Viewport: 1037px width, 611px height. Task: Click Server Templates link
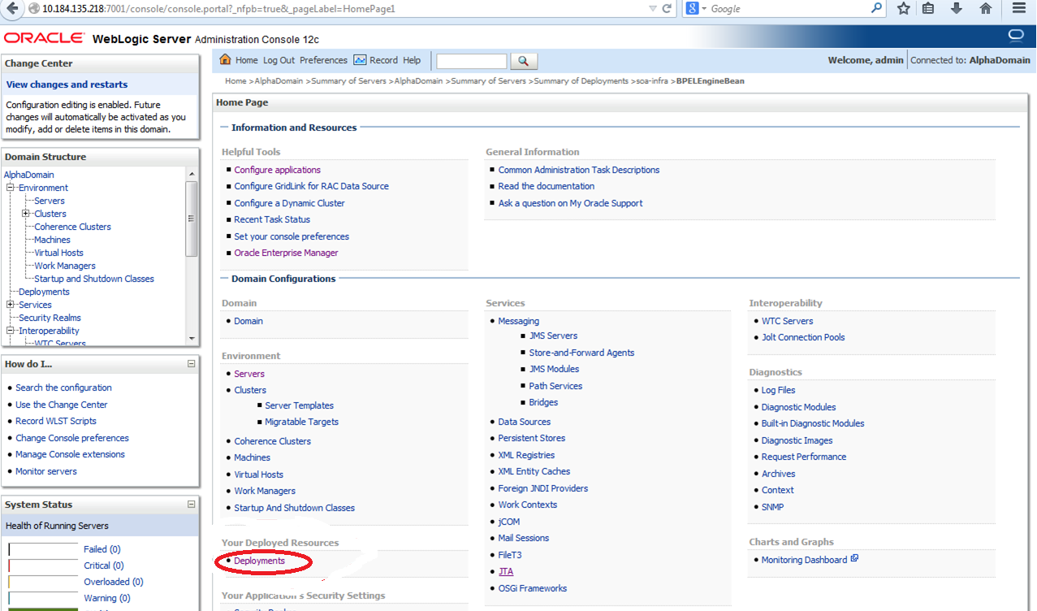(299, 405)
